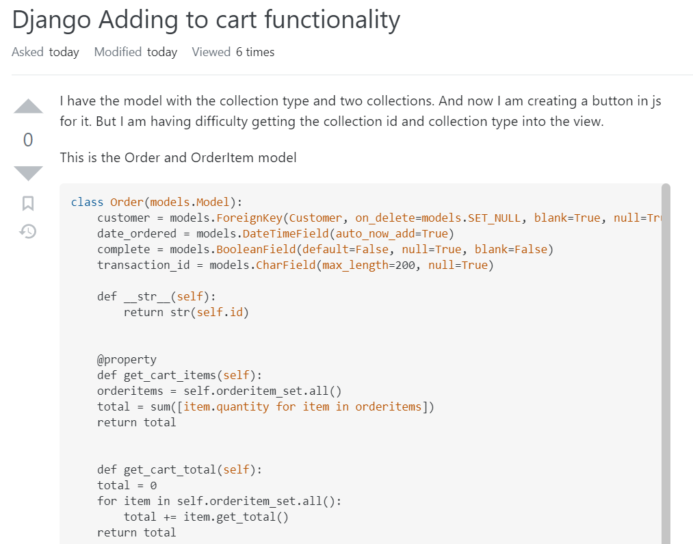Click the 'class Order(models.Model):' code line
Viewport: 693px width, 544px height.
click(x=157, y=202)
